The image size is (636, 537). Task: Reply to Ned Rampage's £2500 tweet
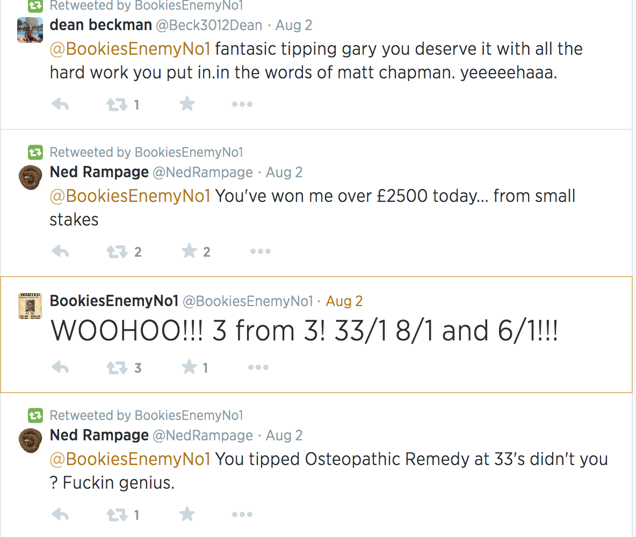(x=60, y=251)
